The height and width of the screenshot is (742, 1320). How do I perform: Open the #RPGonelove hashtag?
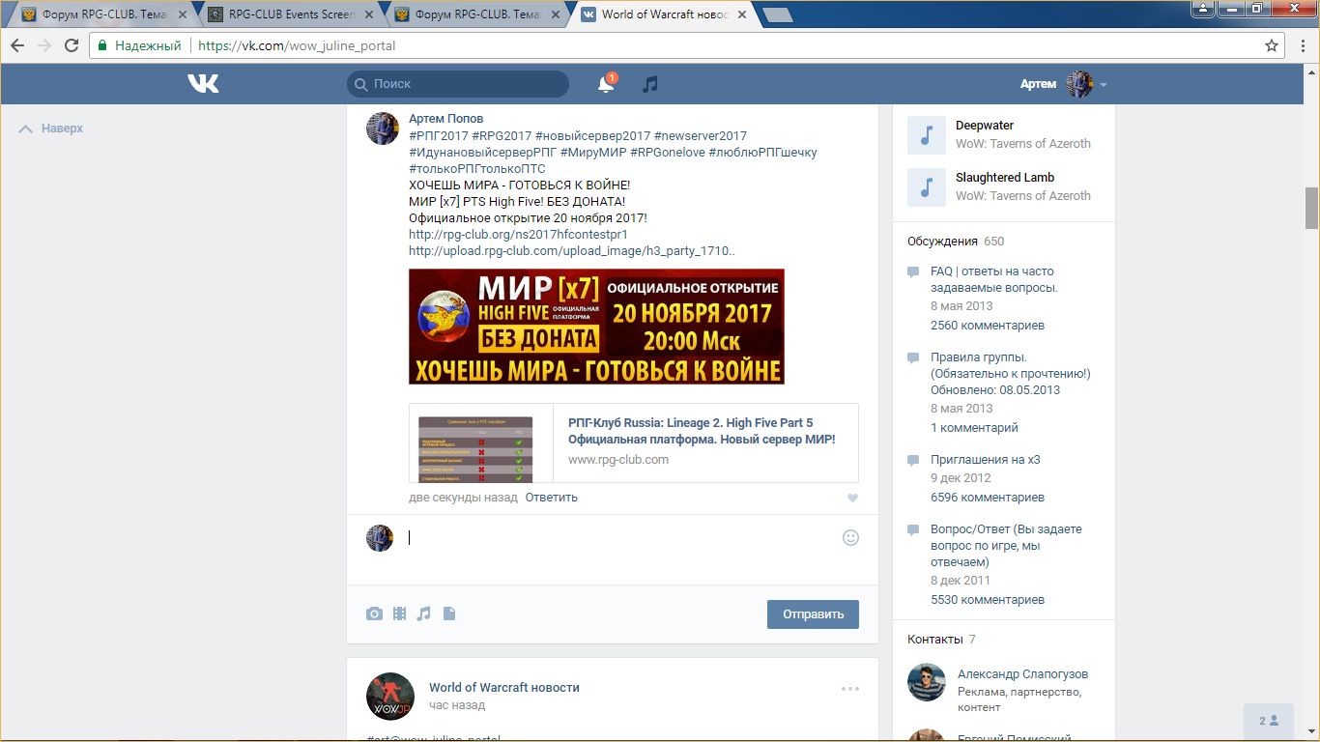(668, 153)
